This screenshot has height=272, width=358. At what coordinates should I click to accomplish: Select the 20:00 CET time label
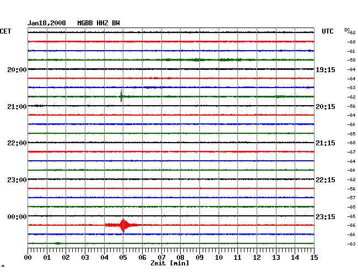coord(17,69)
